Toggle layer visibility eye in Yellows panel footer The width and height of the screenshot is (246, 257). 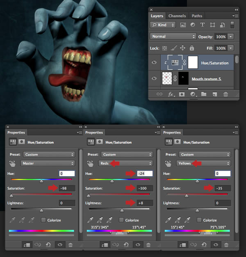(216, 245)
